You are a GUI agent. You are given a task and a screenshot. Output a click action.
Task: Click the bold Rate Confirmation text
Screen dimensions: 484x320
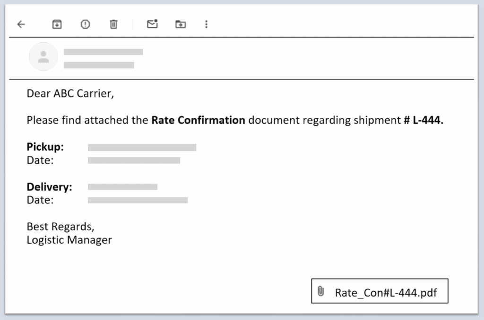(198, 120)
